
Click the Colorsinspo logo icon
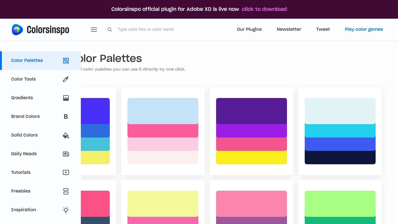[x=17, y=30]
